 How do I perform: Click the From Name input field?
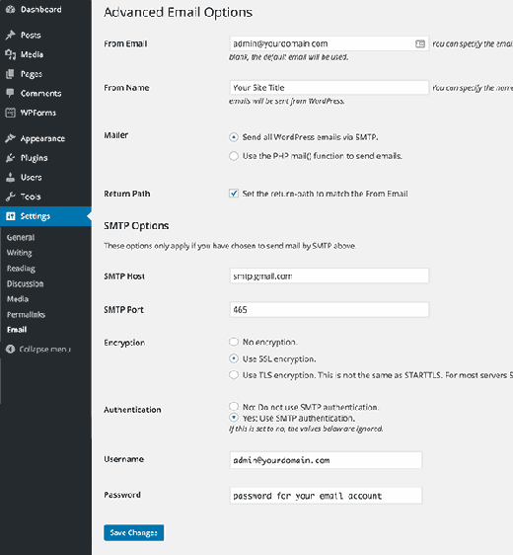[330, 88]
